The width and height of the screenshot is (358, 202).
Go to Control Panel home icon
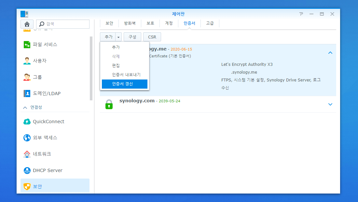(27, 24)
